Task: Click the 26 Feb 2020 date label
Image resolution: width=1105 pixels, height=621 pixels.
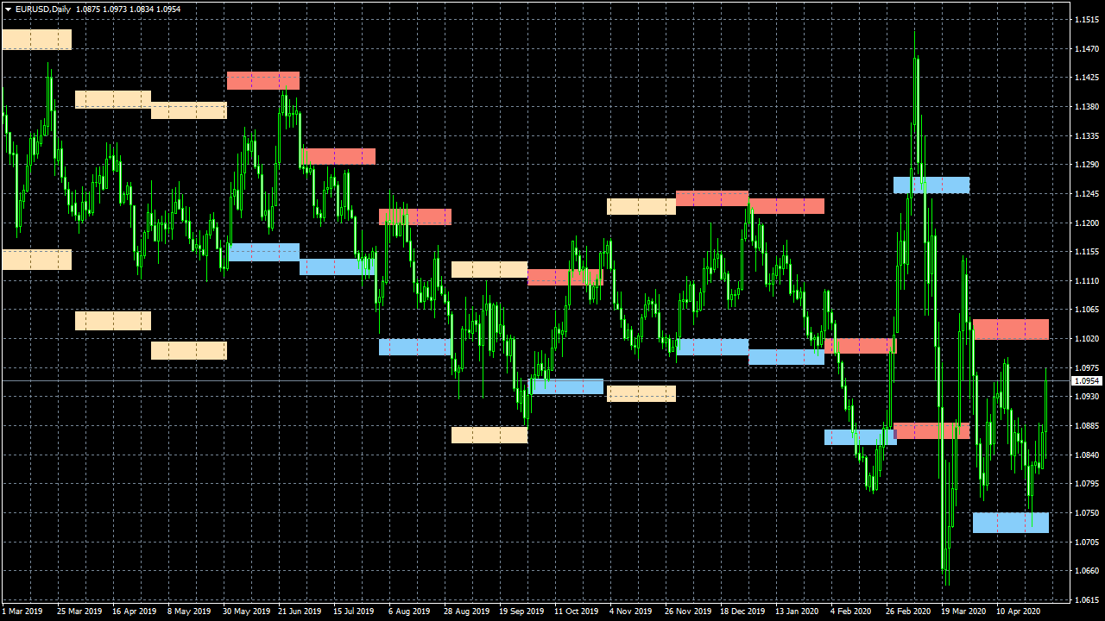Action: [x=908, y=612]
